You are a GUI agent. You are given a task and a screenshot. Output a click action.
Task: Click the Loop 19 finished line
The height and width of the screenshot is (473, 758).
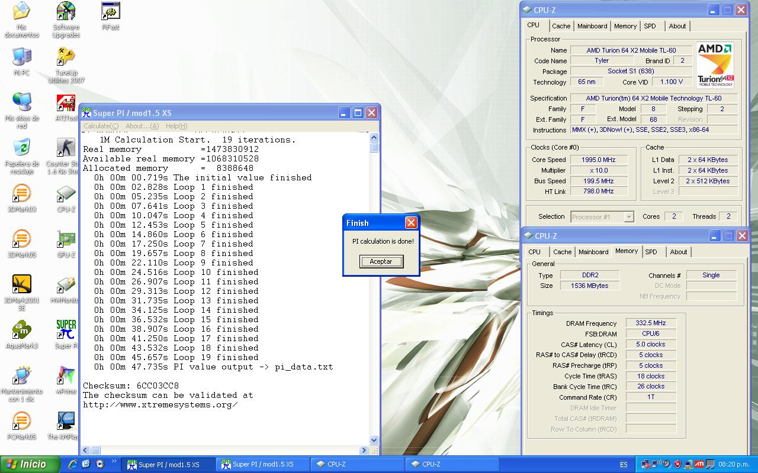point(176,357)
